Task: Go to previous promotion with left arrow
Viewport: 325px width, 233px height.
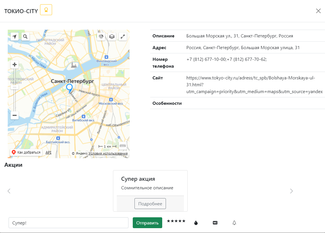Action: [x=9, y=191]
